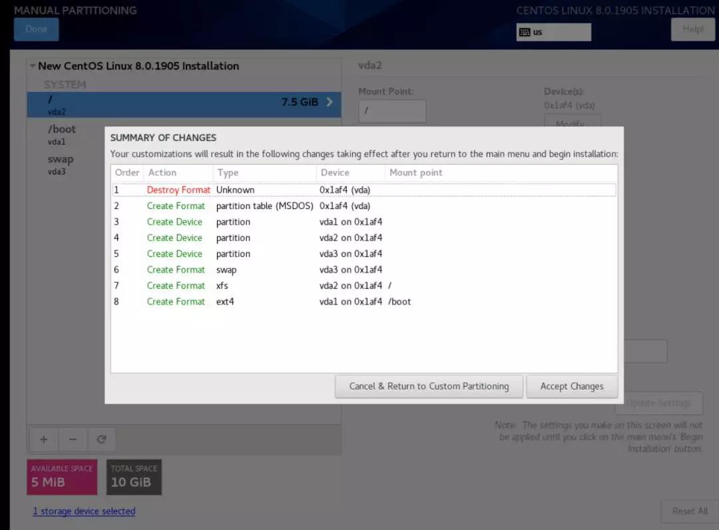Click the Reset All button
This screenshot has height=530, width=719.
point(690,511)
